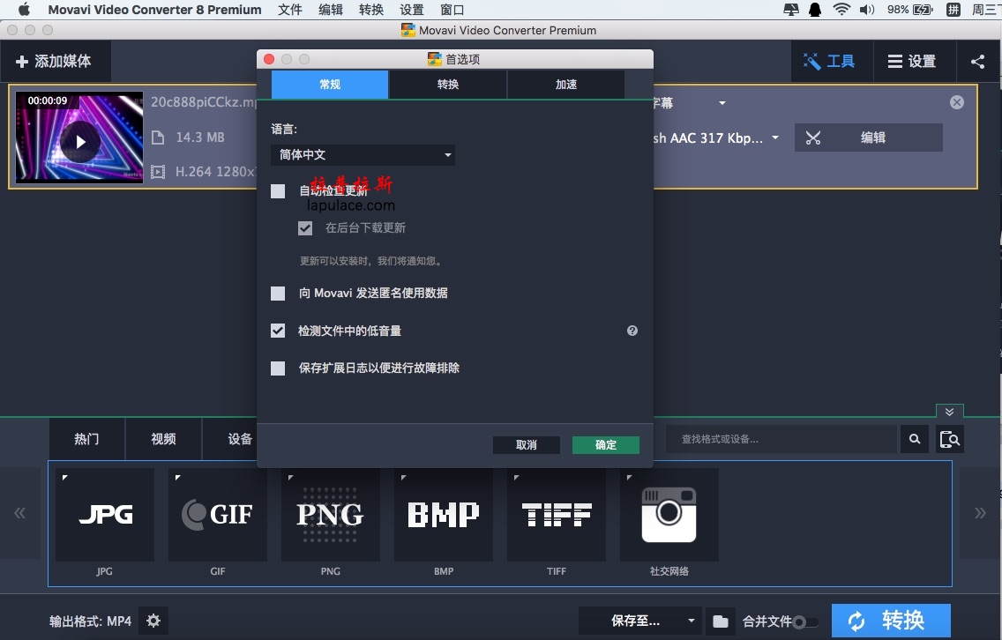The image size is (1002, 640).
Task: Click the detect device icon
Action: [949, 439]
